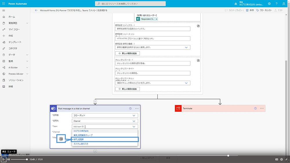Click the 詳細 book icon
Viewport: 290px width, 163px height.
pos(4,86)
